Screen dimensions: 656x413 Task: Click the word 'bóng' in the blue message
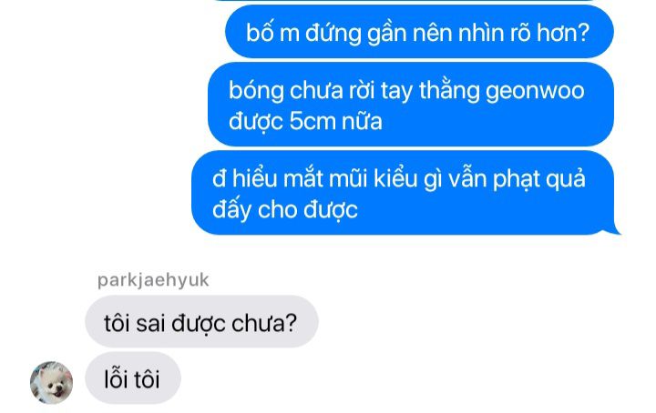click(256, 91)
